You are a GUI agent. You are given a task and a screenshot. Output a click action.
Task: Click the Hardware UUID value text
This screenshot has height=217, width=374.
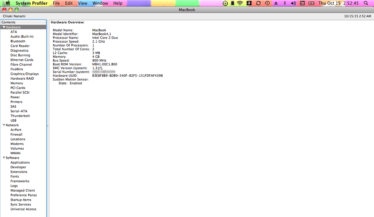pyautogui.click(x=127, y=76)
